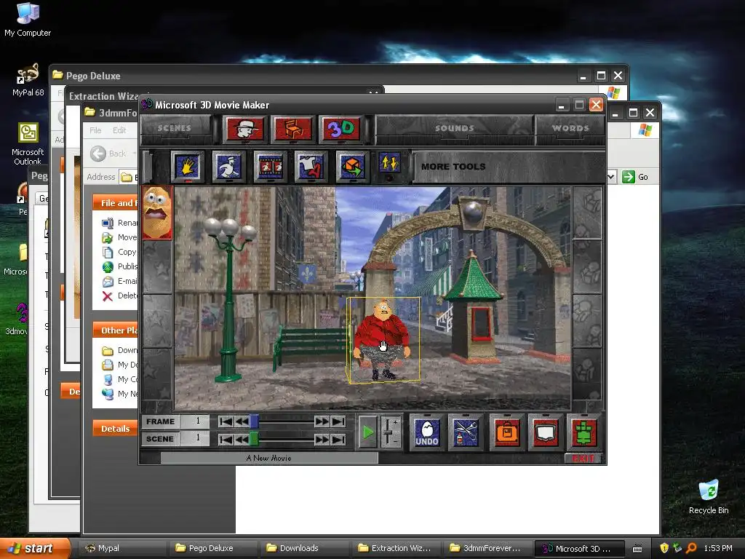Select the costume changer shirt tool
This screenshot has height=559, width=745.
[x=311, y=167]
